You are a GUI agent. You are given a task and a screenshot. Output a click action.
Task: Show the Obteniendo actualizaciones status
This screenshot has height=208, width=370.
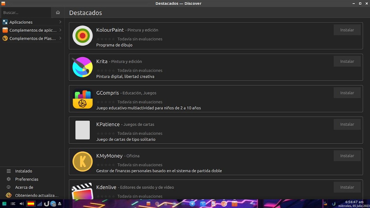(32, 195)
